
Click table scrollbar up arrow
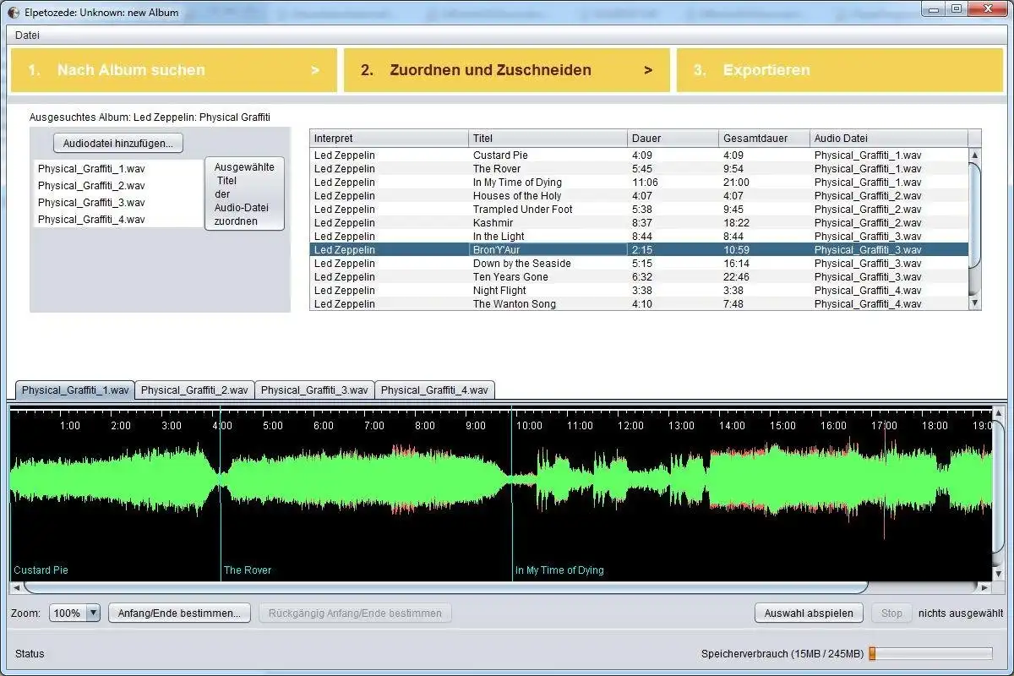pyautogui.click(x=974, y=155)
